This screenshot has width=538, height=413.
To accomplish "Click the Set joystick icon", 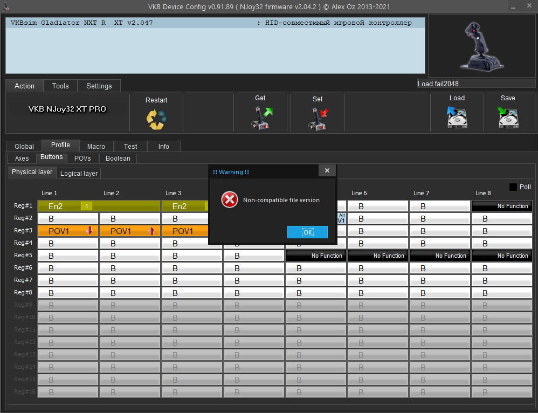I will (318, 119).
